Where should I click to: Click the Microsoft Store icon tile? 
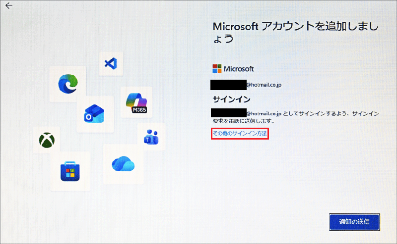point(70,172)
